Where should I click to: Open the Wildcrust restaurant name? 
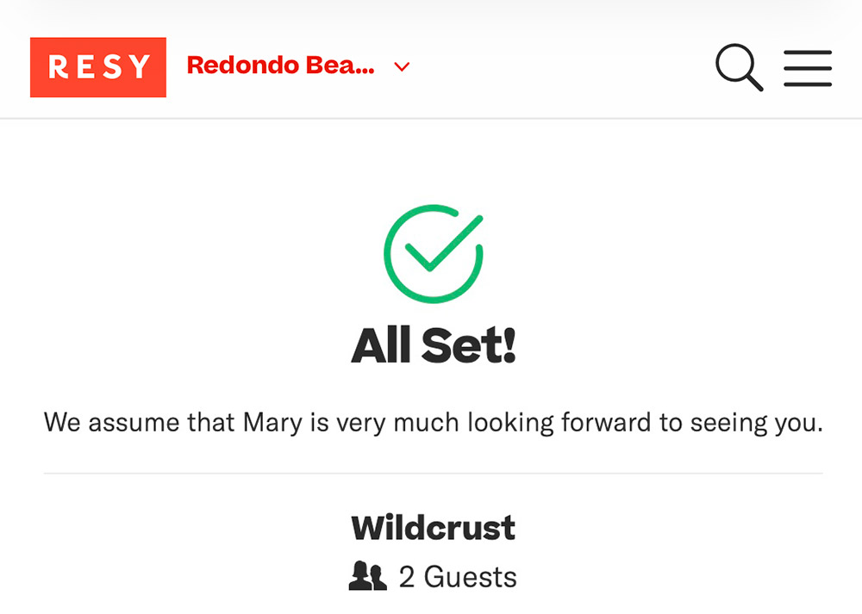(433, 527)
